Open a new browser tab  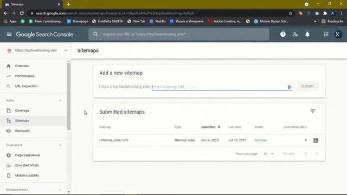(68, 4)
